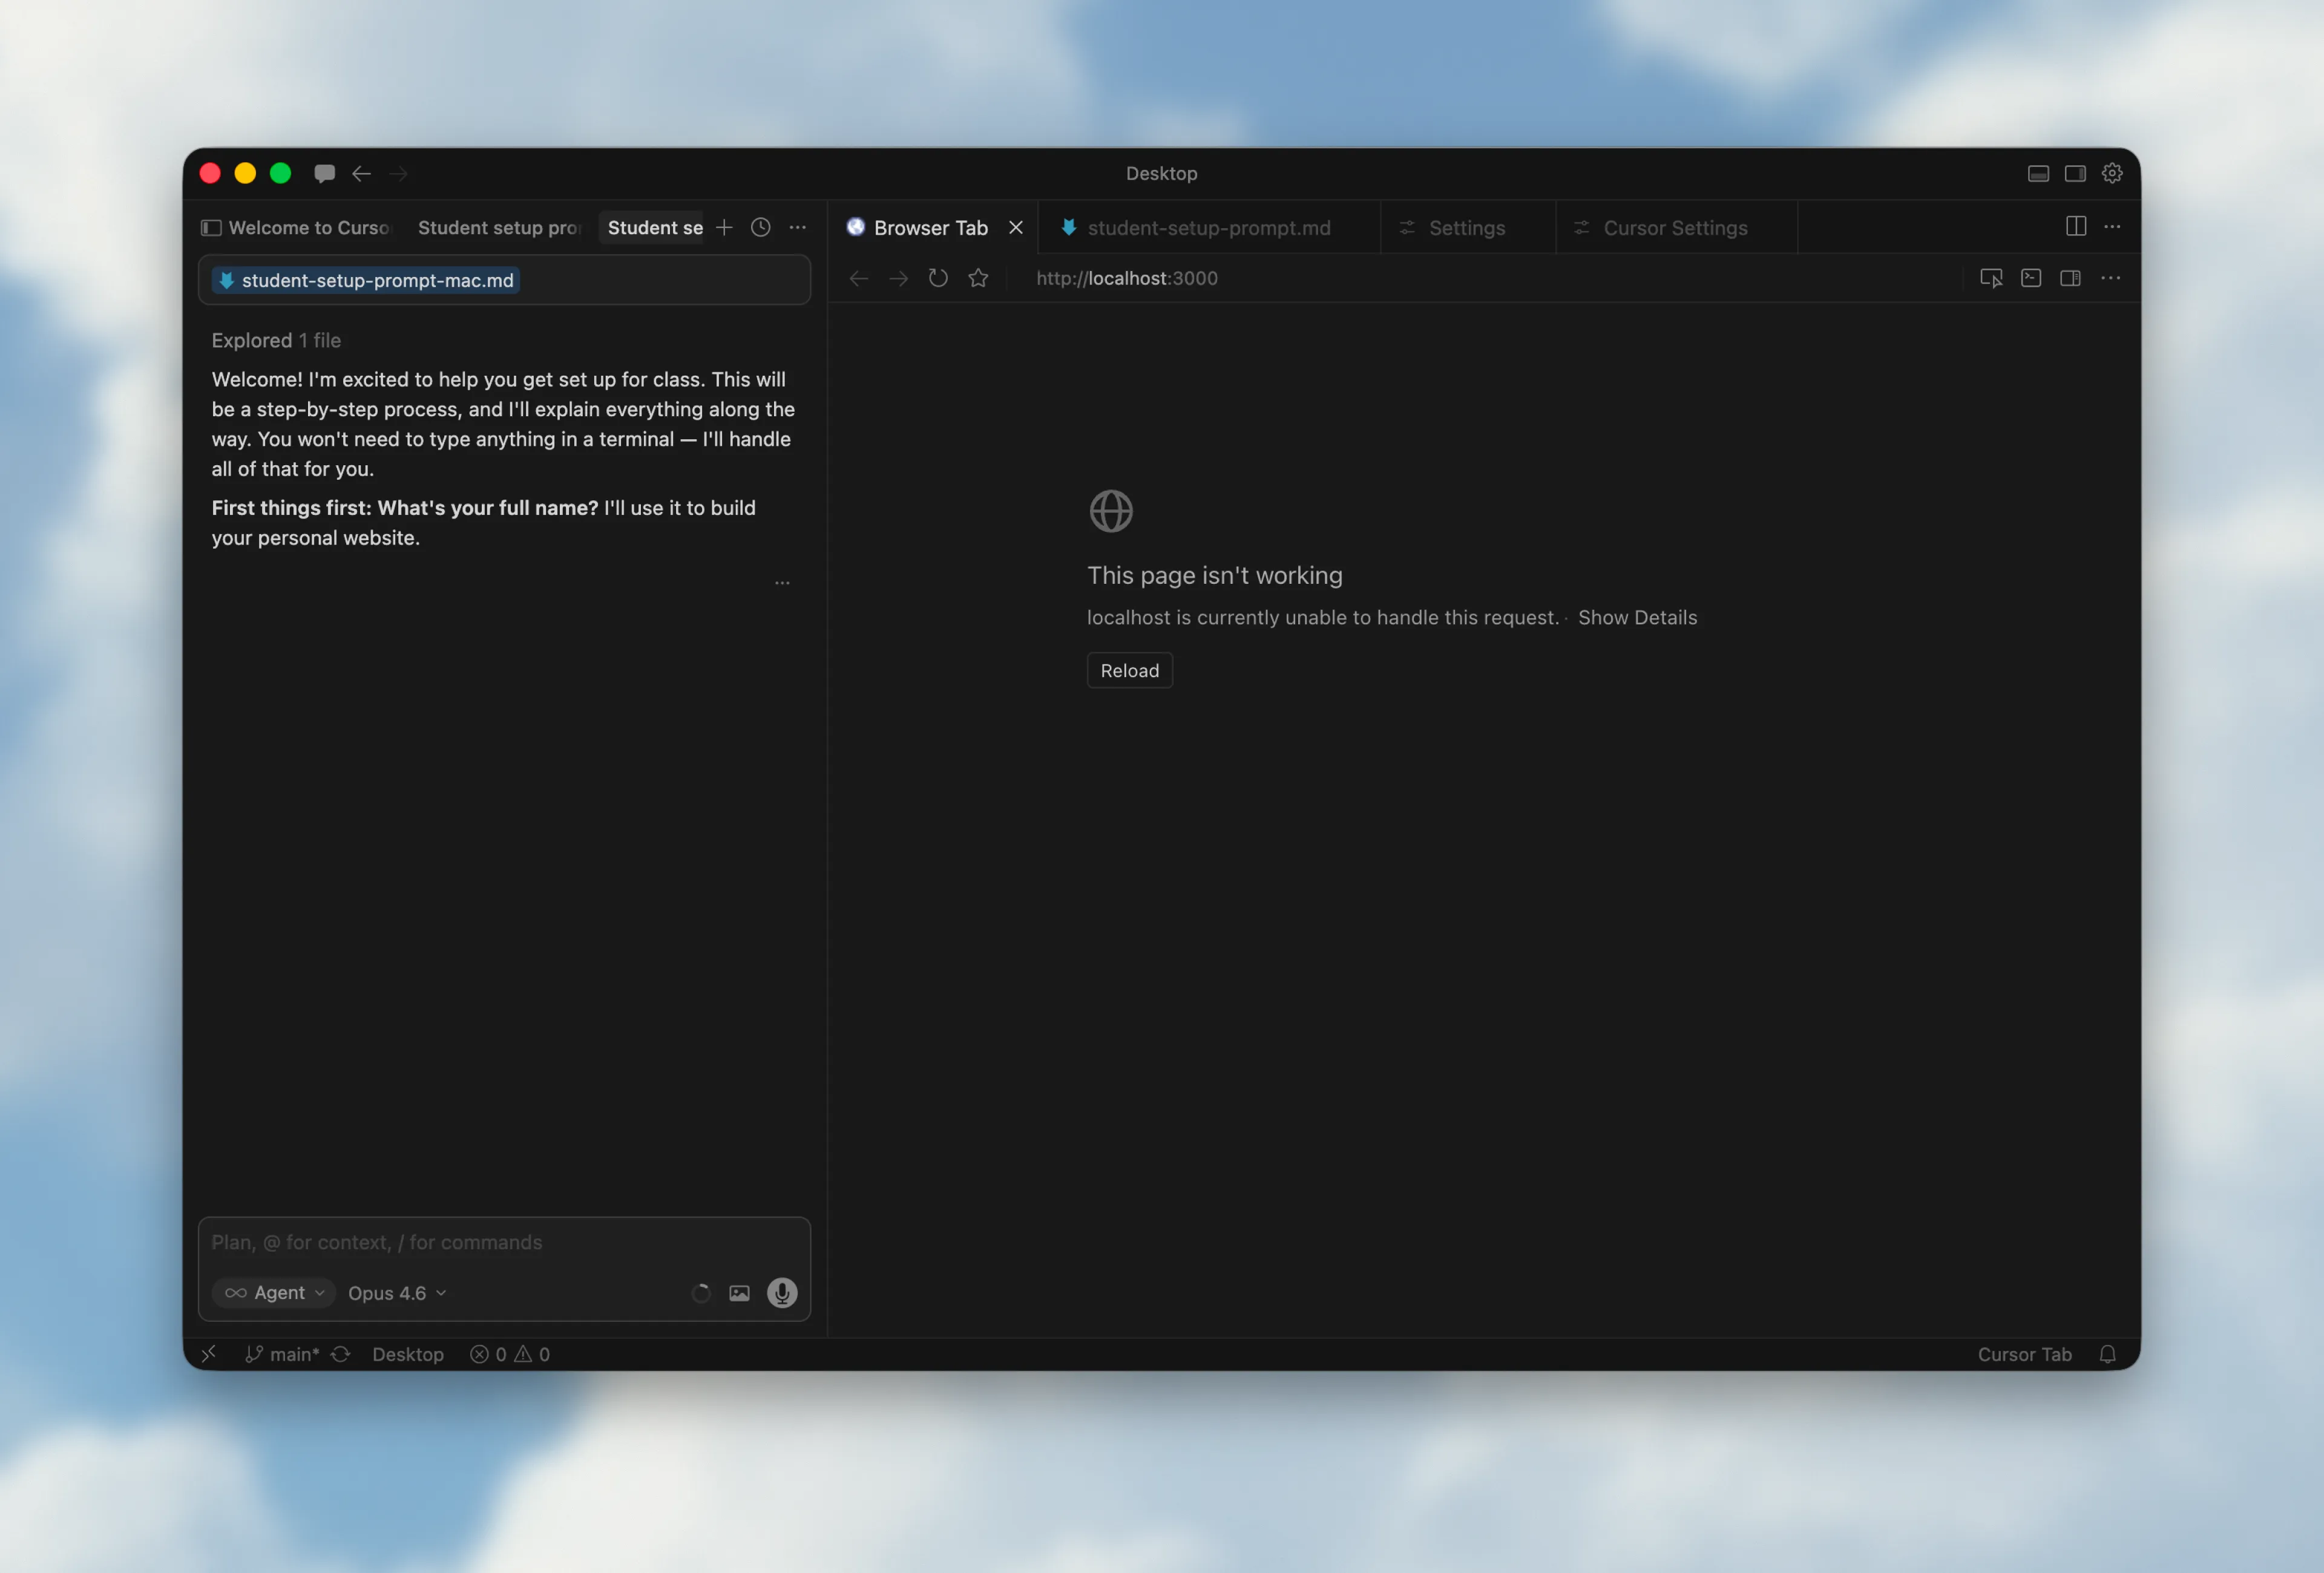Open errors and warnings 0 0 indicator

tap(510, 1354)
